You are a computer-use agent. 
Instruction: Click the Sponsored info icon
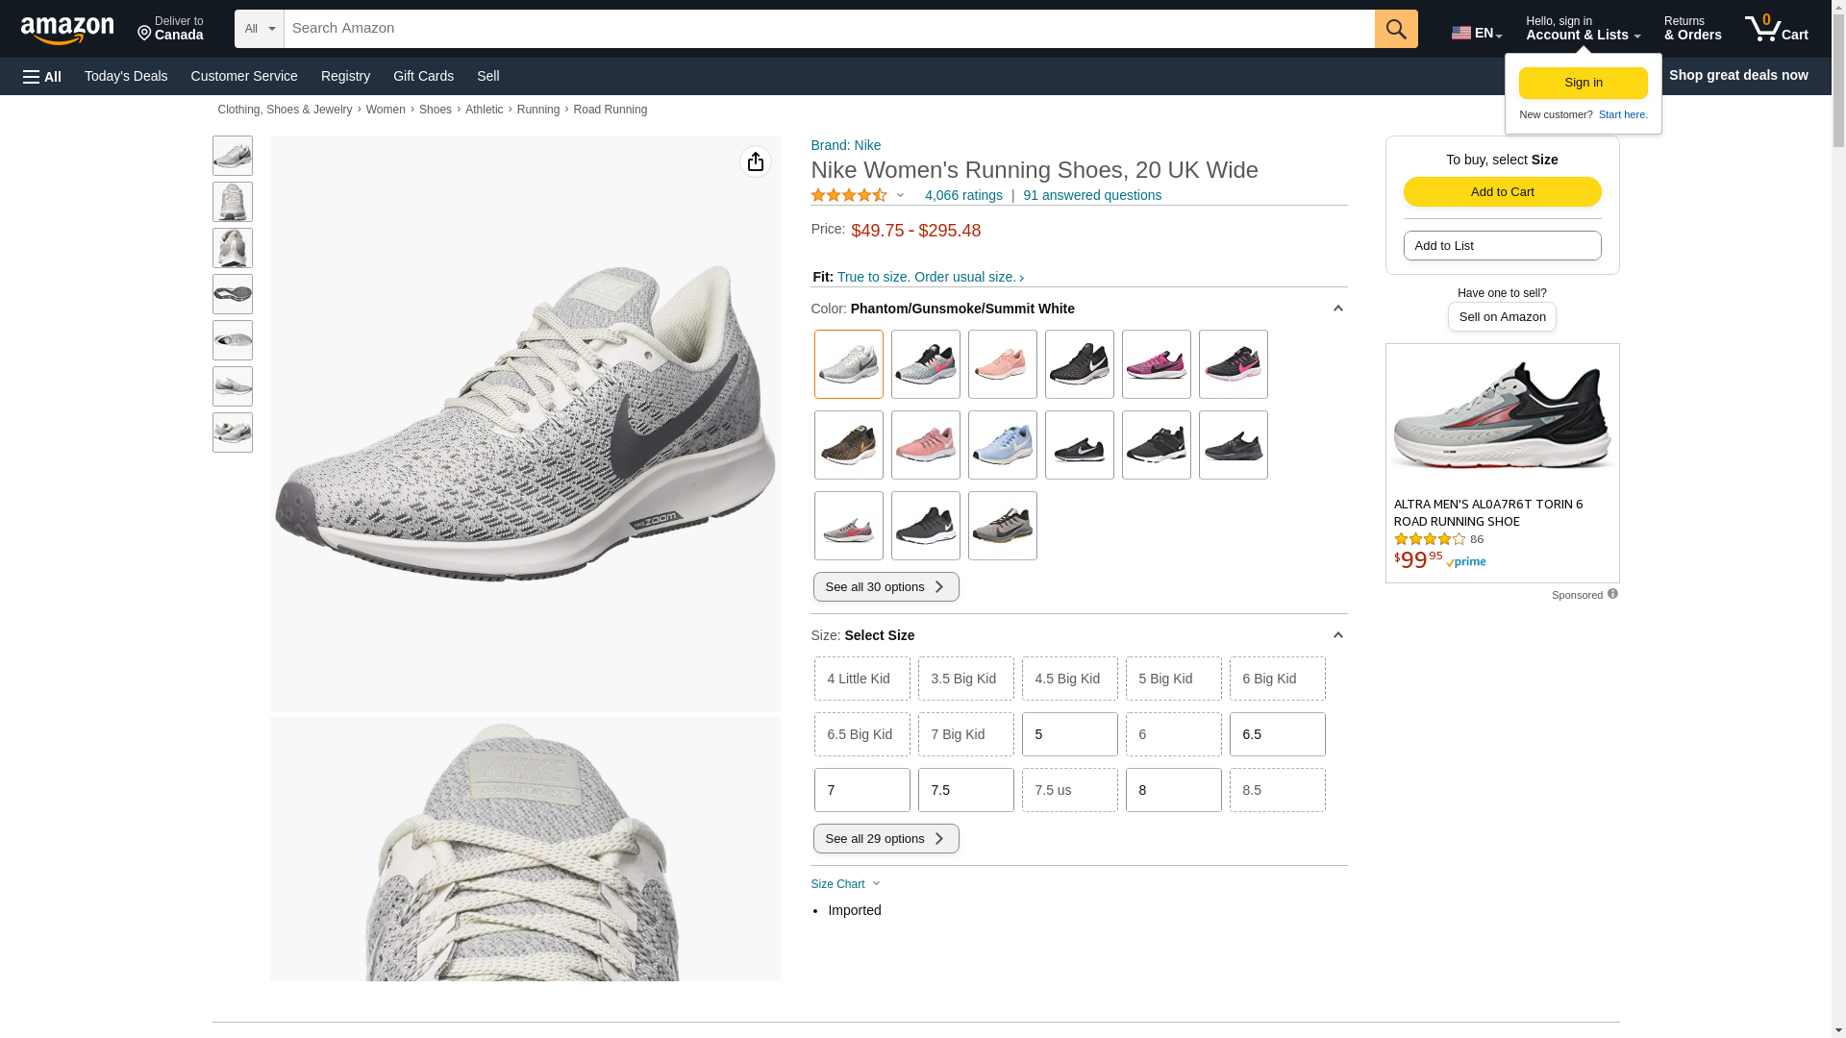(1612, 594)
